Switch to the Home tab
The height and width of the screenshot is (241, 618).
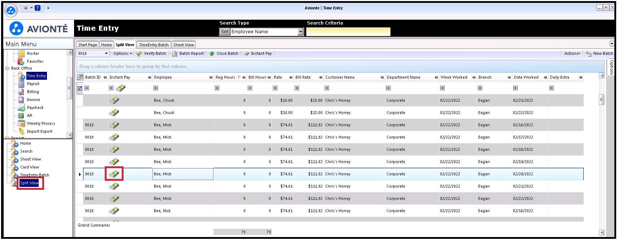click(x=106, y=45)
